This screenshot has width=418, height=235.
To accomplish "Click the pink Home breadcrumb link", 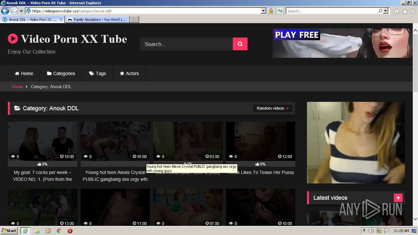I will click(17, 86).
